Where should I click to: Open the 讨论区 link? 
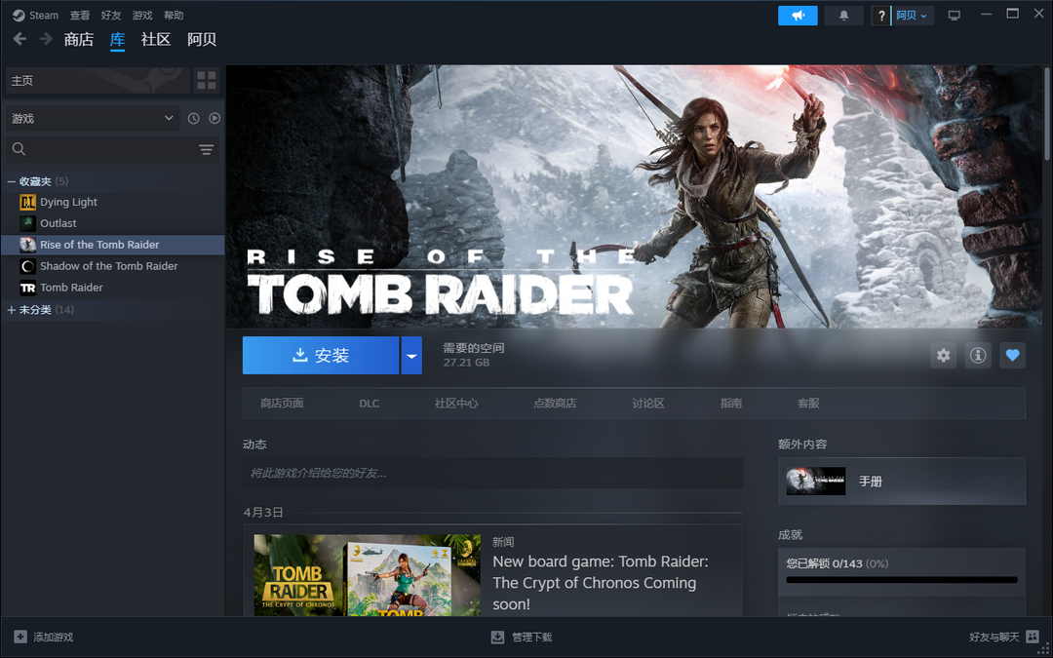648,404
